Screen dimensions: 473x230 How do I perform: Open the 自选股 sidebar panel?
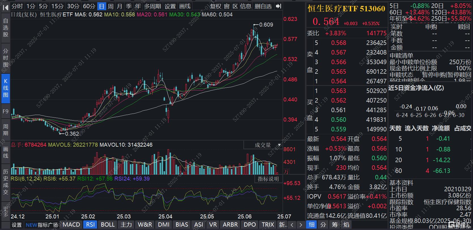(x=6, y=28)
